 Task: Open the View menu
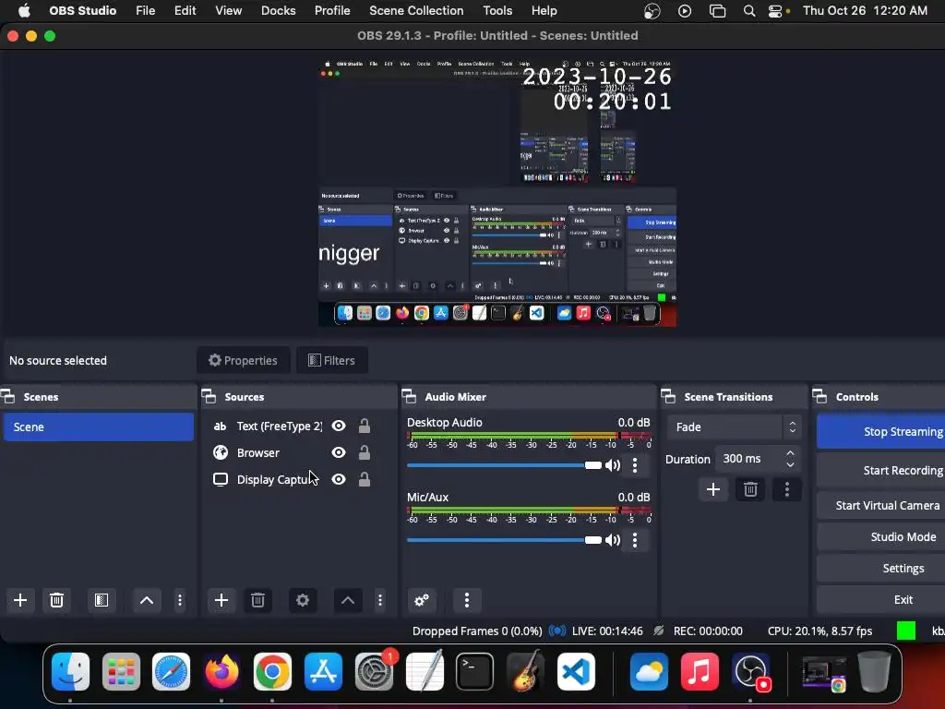[x=229, y=11]
